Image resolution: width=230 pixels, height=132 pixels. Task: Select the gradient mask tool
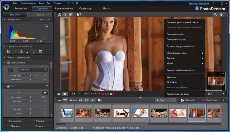(41, 52)
